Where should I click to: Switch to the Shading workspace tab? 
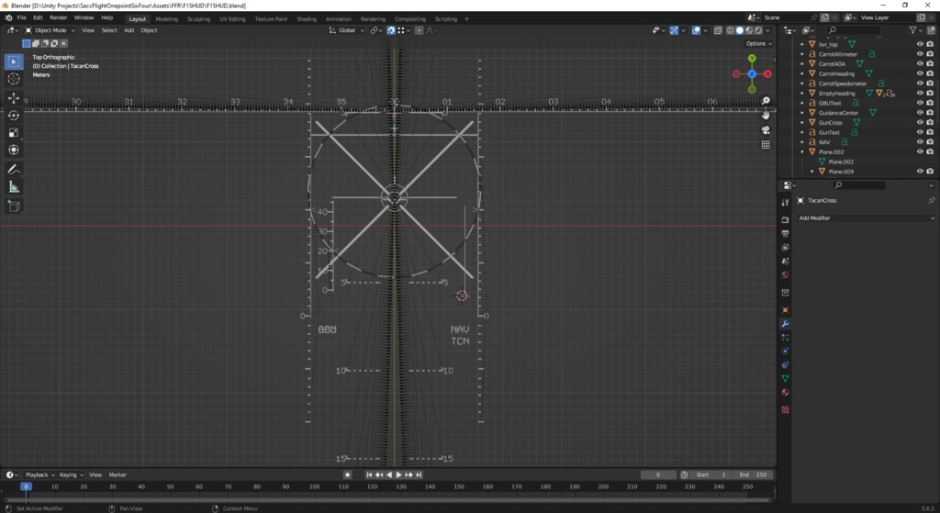click(x=307, y=19)
